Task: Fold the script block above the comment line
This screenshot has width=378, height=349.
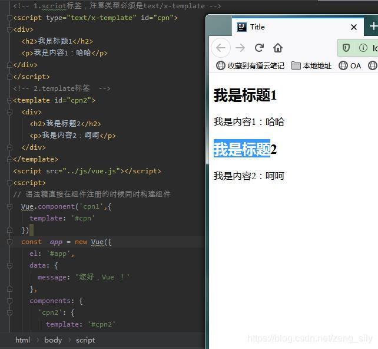Action: [x=9, y=183]
